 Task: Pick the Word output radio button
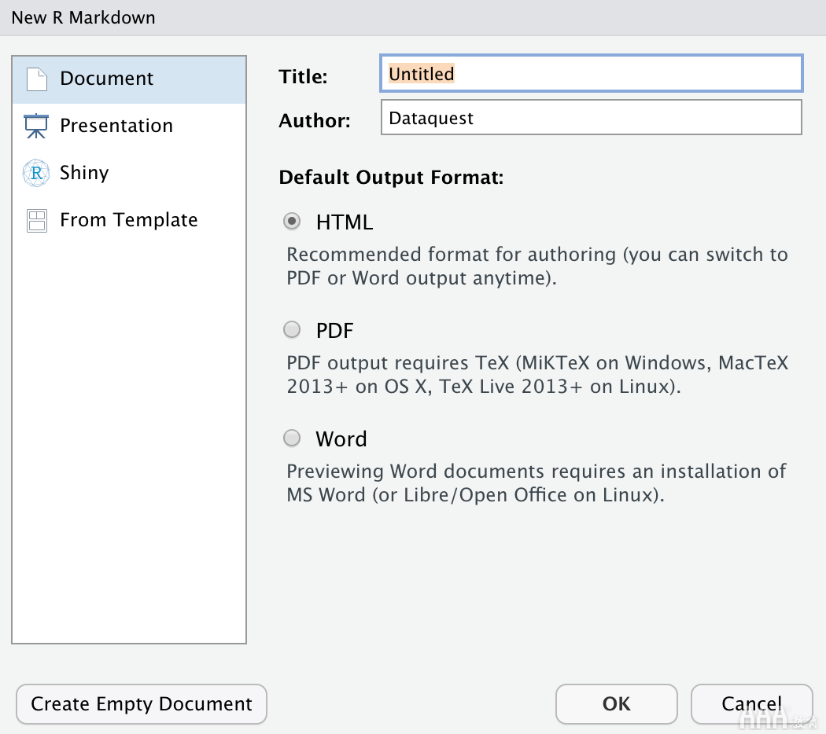[x=292, y=439]
